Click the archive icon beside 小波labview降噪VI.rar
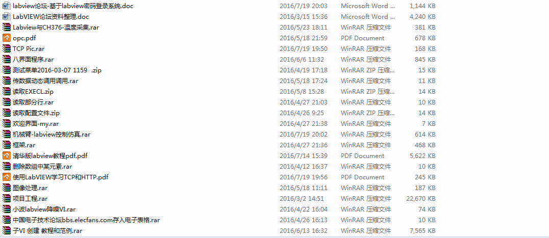549x238 pixels. pyautogui.click(x=7, y=209)
